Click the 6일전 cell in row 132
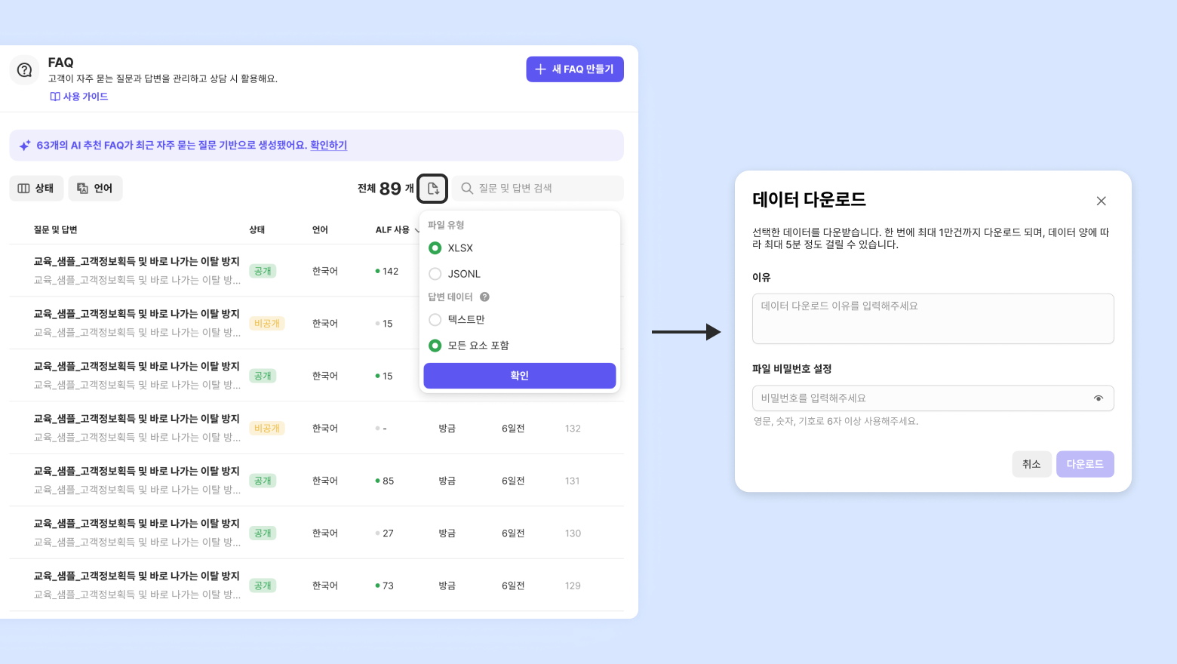Screen dimensions: 1177x664 pyautogui.click(x=513, y=429)
